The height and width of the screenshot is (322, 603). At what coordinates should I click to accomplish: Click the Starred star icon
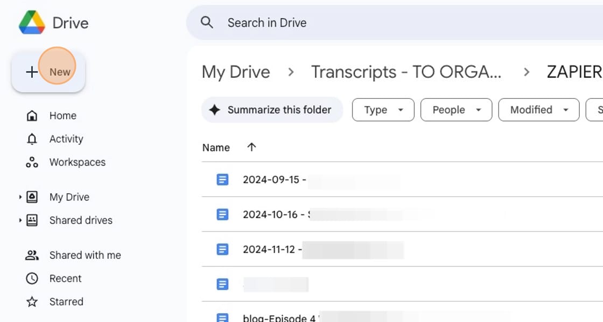(x=32, y=302)
